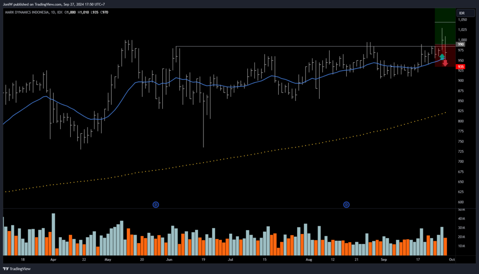
Task: Click the Aug label on time axis
Action: click(308, 259)
